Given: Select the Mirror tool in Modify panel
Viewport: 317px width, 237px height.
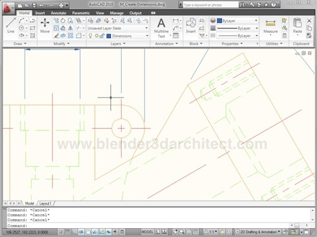Looking at the screenshot, I should [x=70, y=28].
